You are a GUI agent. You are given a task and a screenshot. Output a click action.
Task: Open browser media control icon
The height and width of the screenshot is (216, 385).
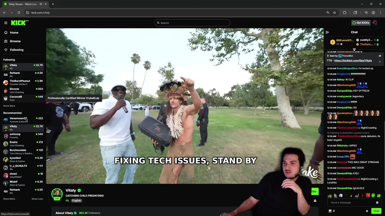(x=366, y=13)
